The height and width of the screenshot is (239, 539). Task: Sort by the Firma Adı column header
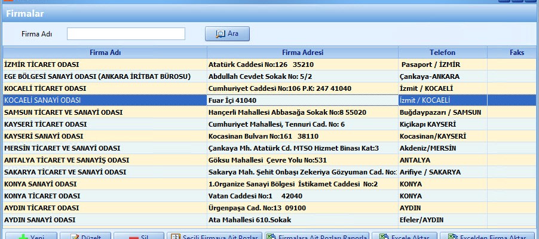(x=105, y=53)
